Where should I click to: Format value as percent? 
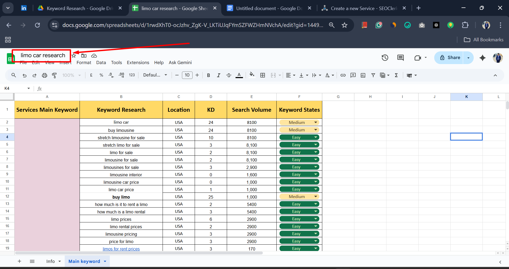click(x=101, y=75)
